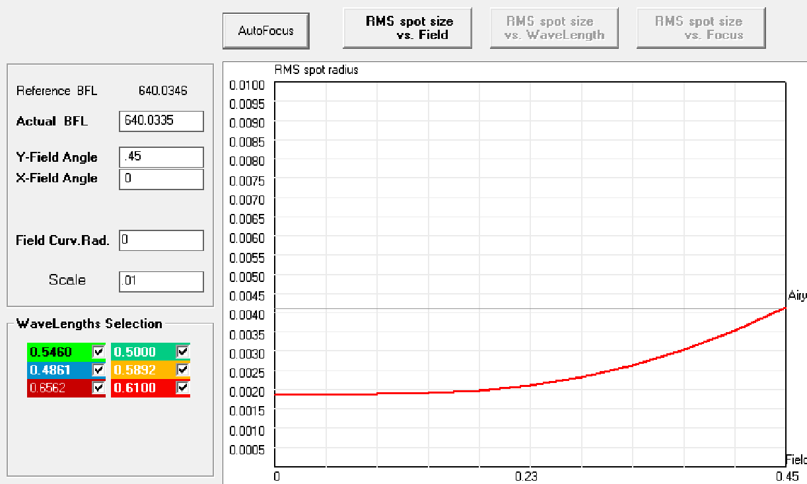Disable the 0.4861 wavelength checkbox
Viewport: 807px width, 484px height.
pos(99,370)
